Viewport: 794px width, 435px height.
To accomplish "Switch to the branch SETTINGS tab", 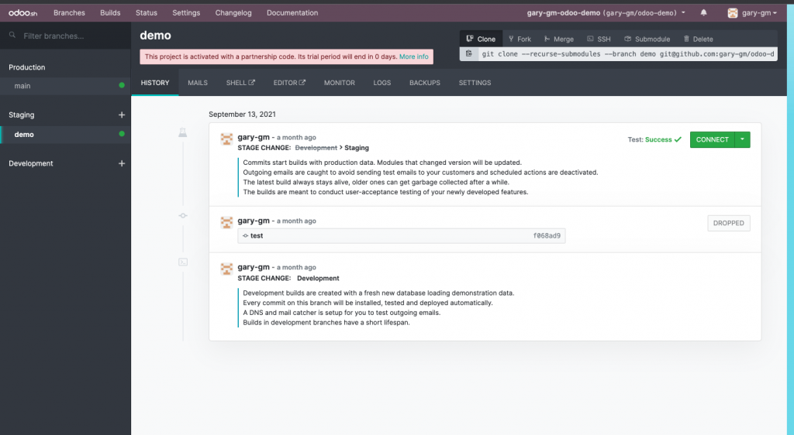I will (475, 82).
